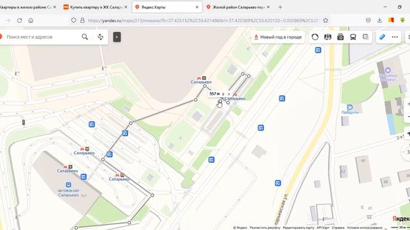Go to the browser home page icon

(x=31, y=20)
